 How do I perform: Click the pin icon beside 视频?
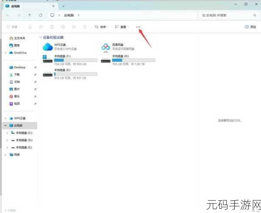35,104
